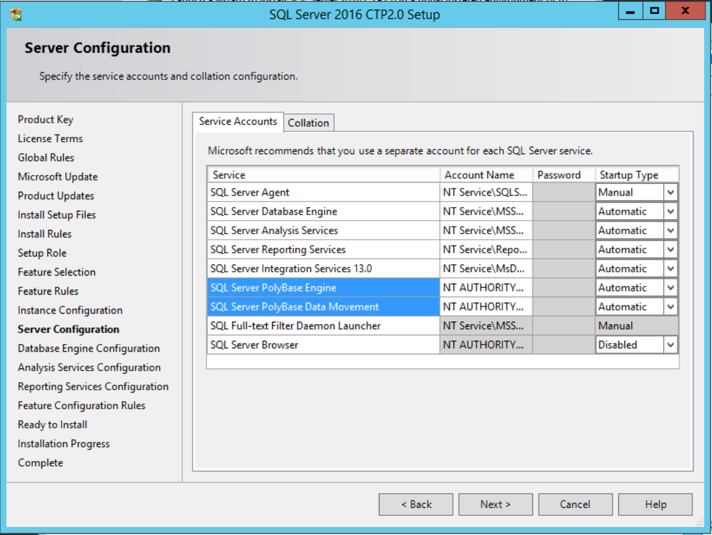Viewport: 712px width, 535px height.
Task: Click the SQL Server setup icon in title bar
Action: tap(16, 15)
